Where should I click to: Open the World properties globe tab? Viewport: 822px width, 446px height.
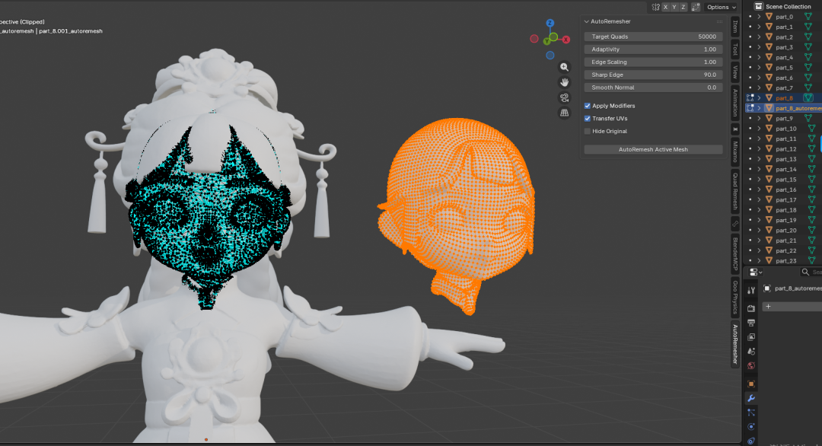750,365
